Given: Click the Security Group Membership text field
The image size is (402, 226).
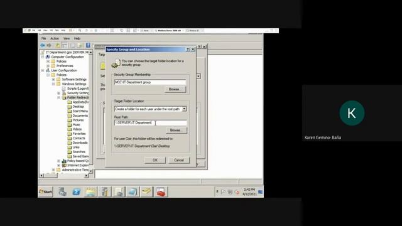Looking at the screenshot, I should (150, 82).
